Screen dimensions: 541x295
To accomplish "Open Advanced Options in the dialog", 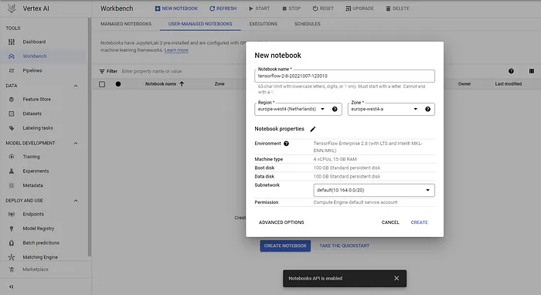I will click(x=281, y=222).
